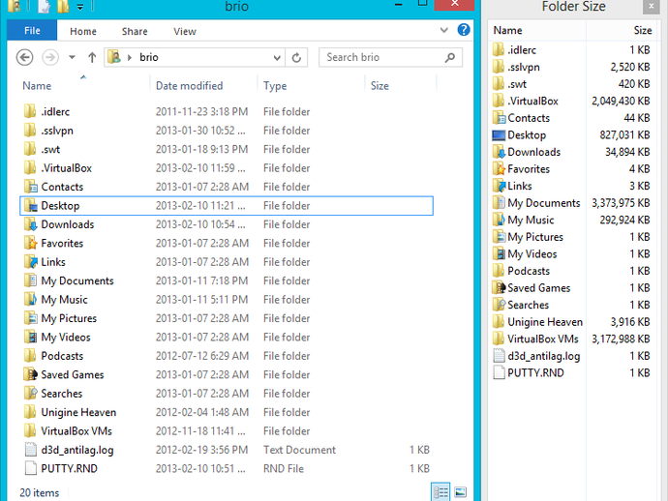Switch to Details view layout button
Screen dimensions: 668x501
tap(440, 492)
